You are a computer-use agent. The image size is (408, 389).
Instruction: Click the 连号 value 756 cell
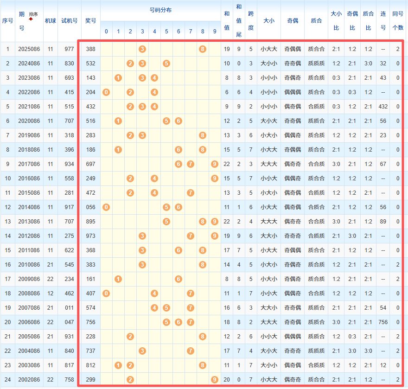[383, 322]
